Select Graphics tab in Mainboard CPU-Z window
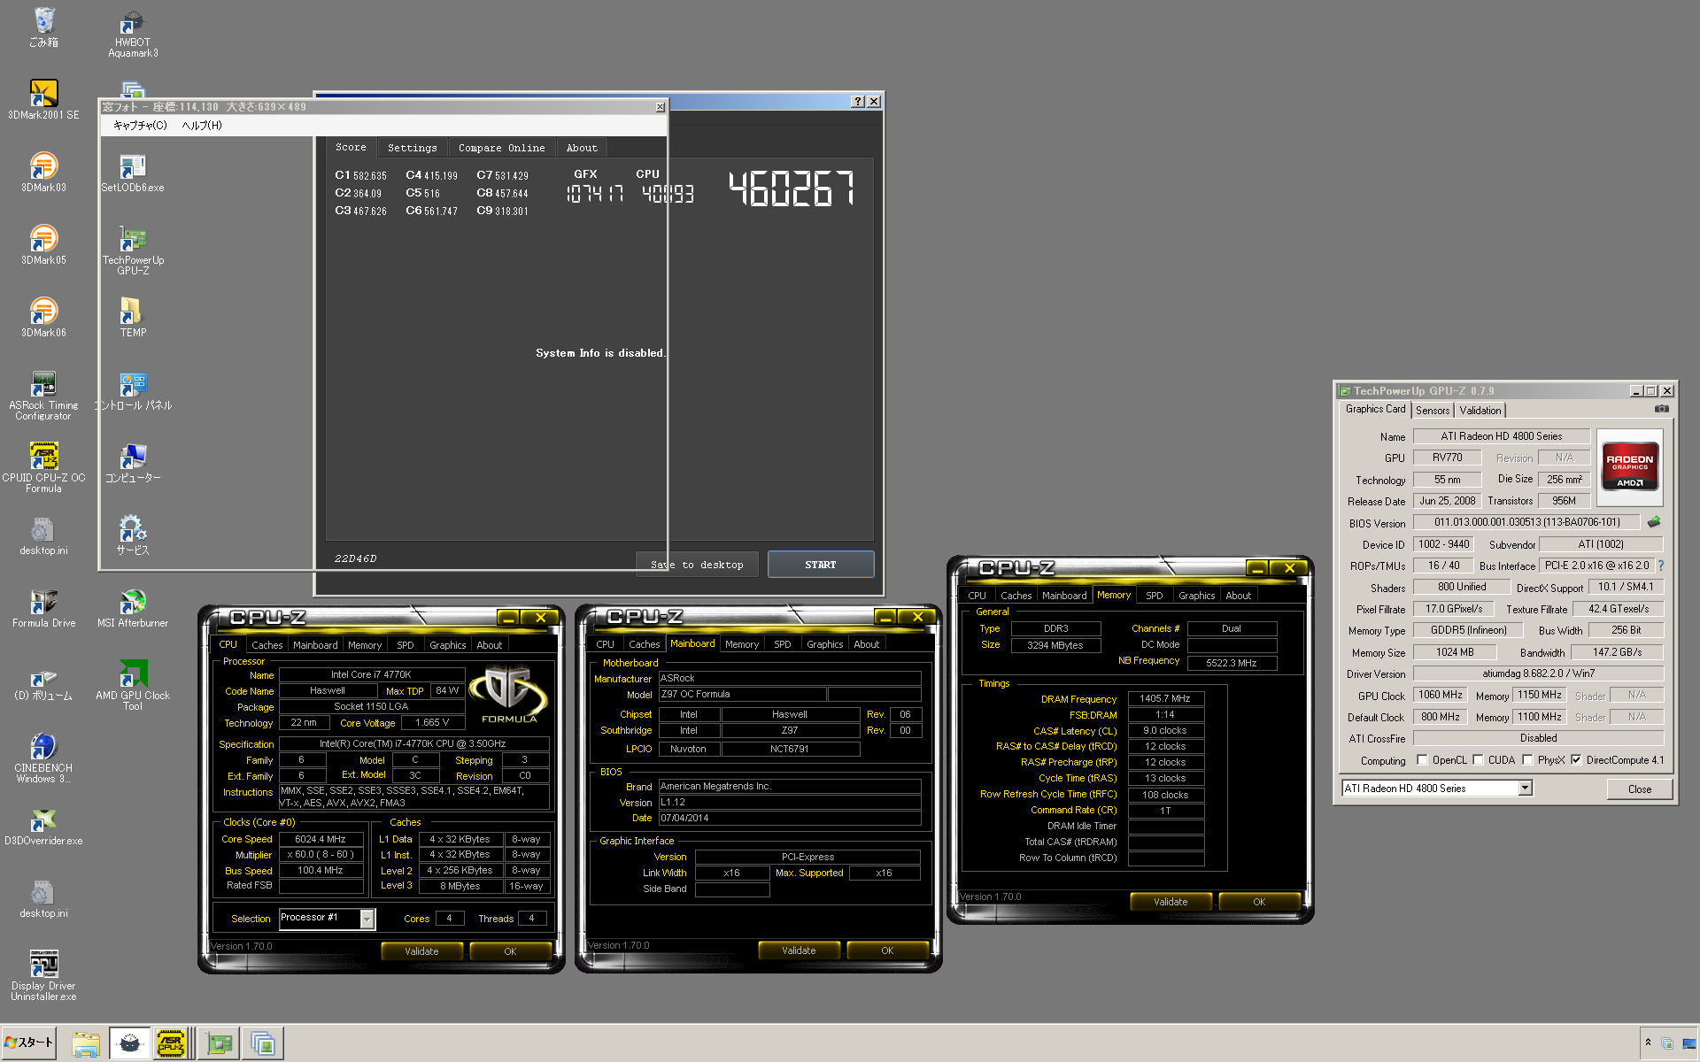 tap(824, 644)
